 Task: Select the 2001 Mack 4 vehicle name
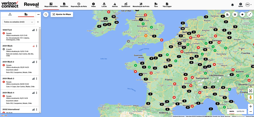(8, 93)
